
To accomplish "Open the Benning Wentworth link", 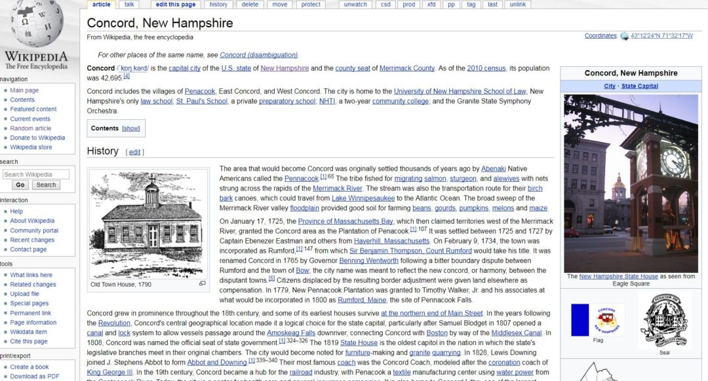I will [369, 261].
